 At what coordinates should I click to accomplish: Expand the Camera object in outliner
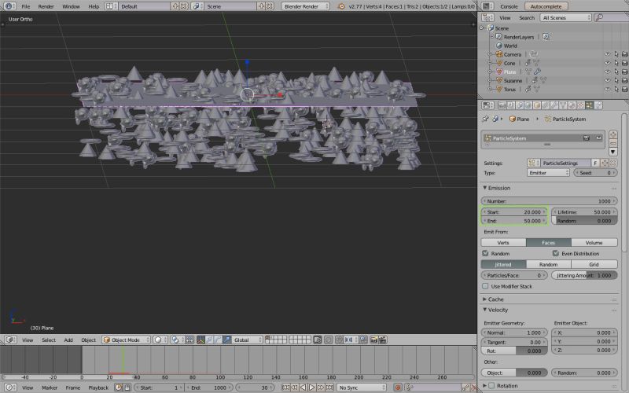click(x=490, y=54)
